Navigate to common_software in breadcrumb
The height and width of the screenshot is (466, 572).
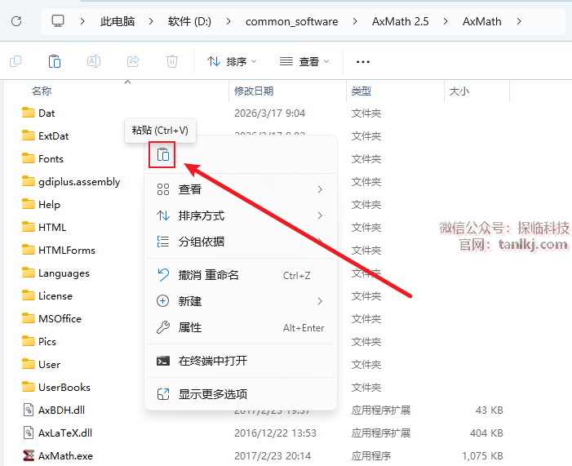tap(291, 21)
